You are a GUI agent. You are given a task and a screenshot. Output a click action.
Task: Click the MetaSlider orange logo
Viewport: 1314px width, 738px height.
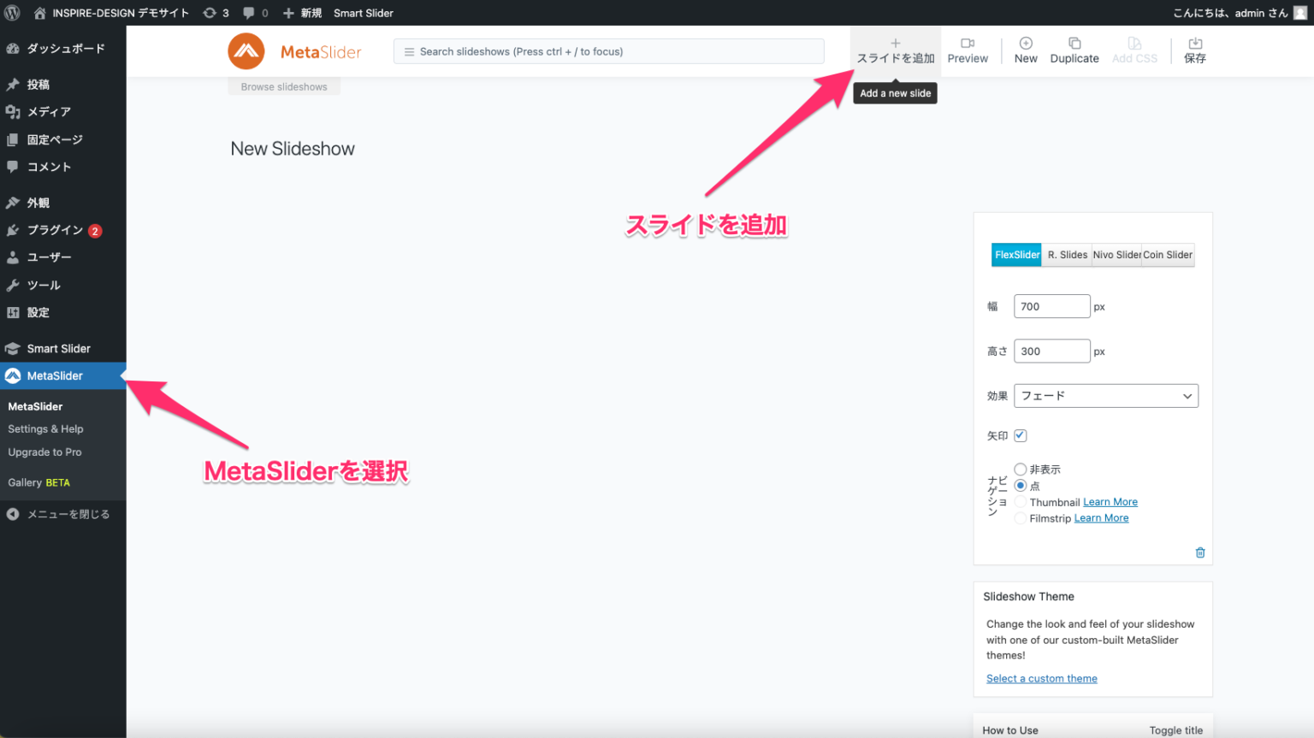(246, 51)
